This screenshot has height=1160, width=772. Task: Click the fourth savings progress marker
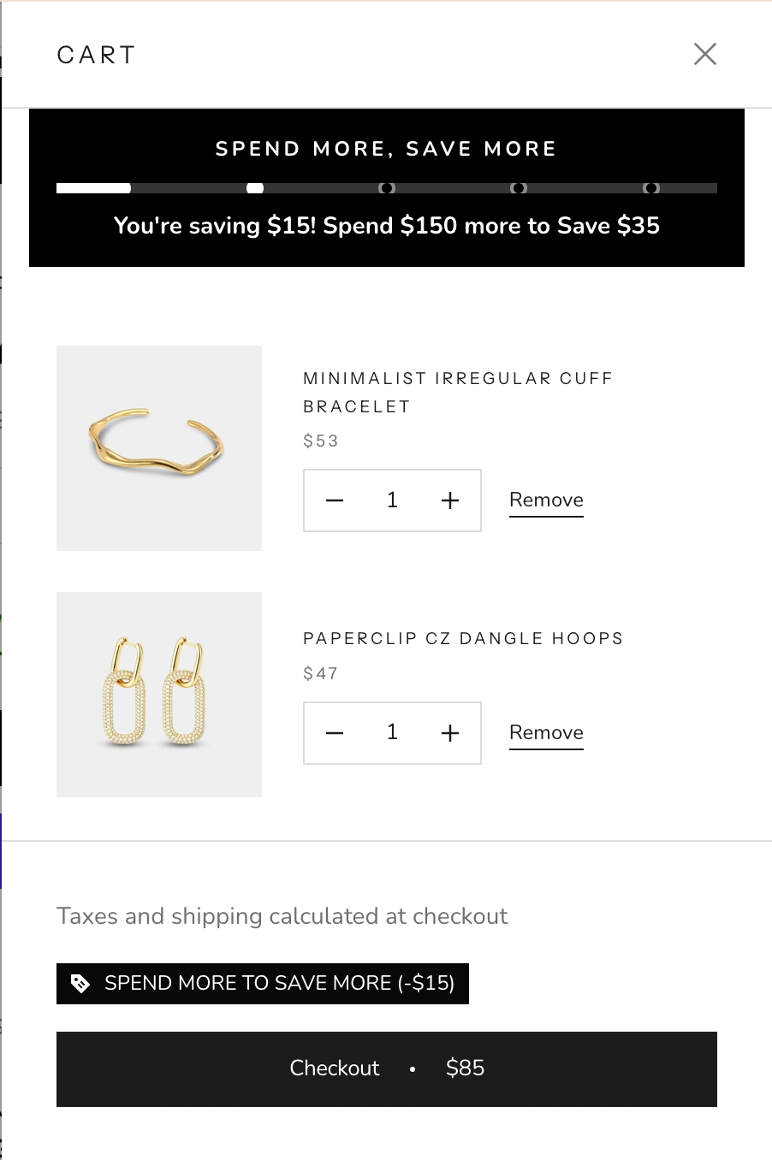(x=519, y=188)
